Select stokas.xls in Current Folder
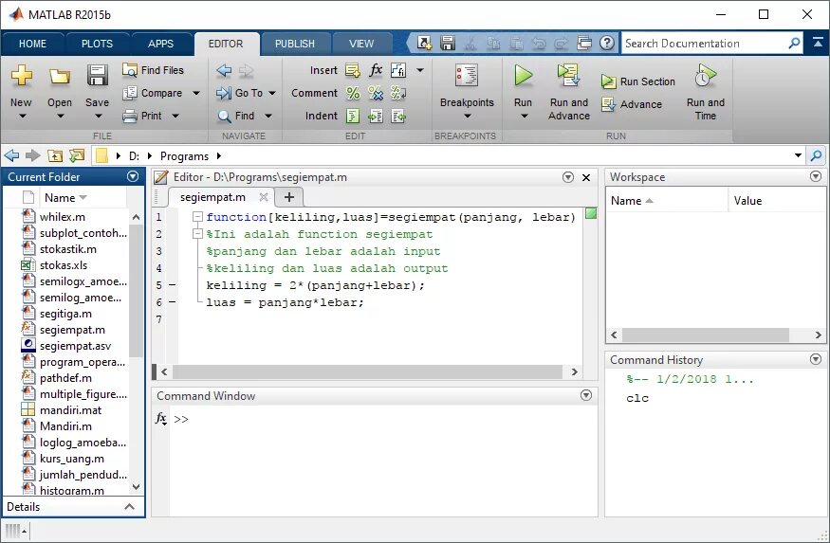This screenshot has height=543, width=830. click(x=64, y=265)
